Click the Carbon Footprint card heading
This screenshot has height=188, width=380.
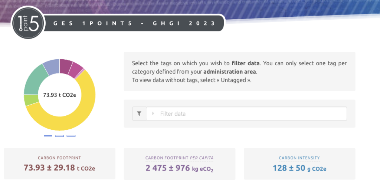pyautogui.click(x=59, y=158)
